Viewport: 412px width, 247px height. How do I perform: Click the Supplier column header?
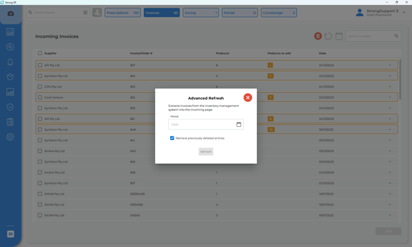(x=51, y=53)
